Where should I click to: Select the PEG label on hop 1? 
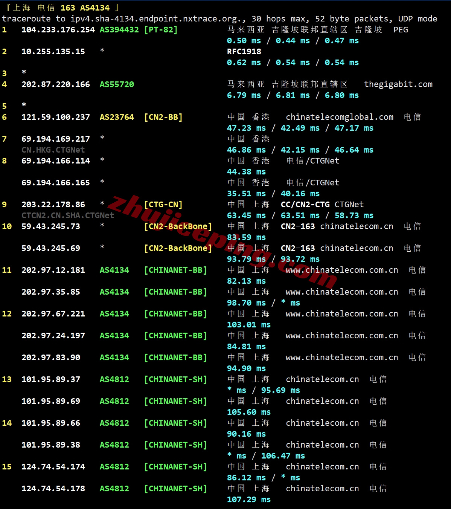click(x=401, y=30)
